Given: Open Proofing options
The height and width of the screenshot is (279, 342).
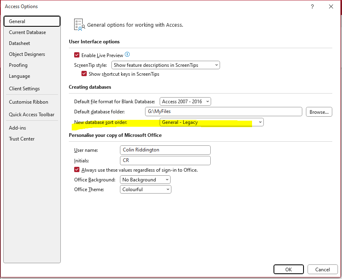Looking at the screenshot, I should (x=32, y=65).
